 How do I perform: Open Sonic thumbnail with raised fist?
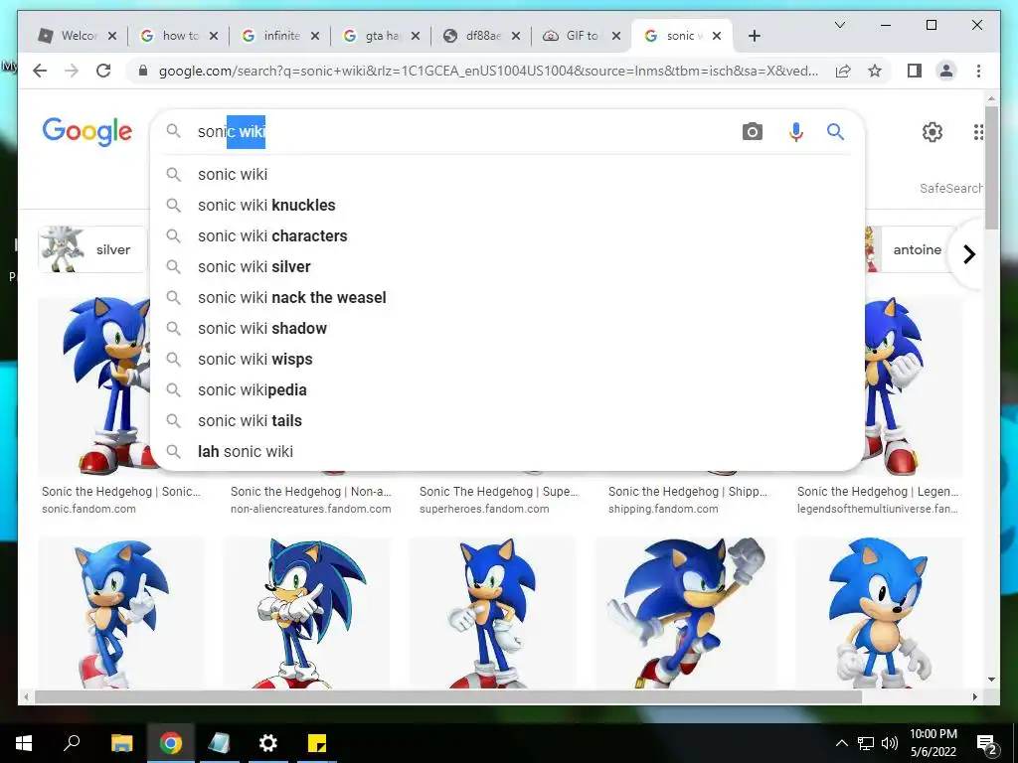(x=686, y=612)
